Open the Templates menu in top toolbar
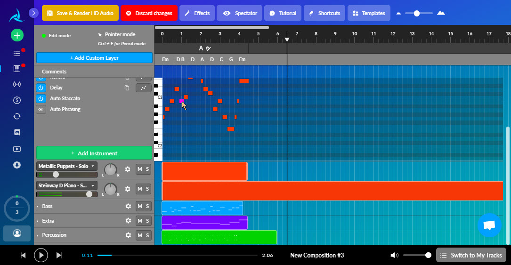This screenshot has width=511, height=265. click(x=369, y=13)
